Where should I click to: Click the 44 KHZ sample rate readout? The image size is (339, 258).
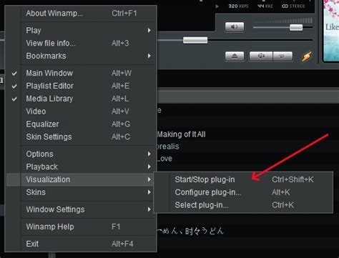tap(265, 6)
